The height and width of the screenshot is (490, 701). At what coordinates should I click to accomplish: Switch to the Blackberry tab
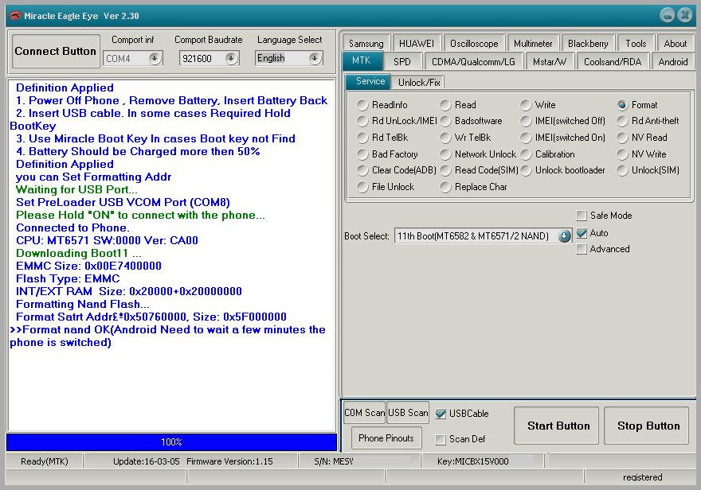coord(588,44)
